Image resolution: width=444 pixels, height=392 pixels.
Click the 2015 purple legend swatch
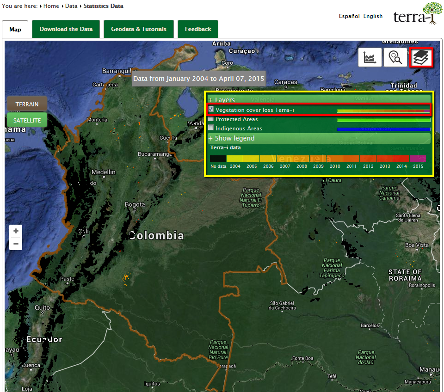coord(418,159)
